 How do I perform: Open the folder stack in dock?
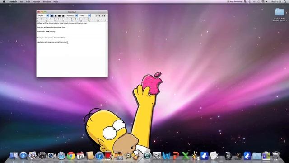257,156
